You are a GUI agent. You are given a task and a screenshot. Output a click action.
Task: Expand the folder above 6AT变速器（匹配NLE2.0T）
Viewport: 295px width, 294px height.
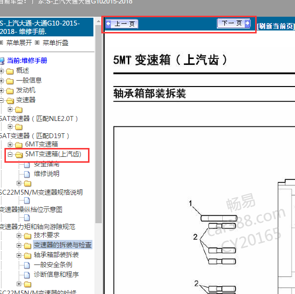tap(10, 109)
